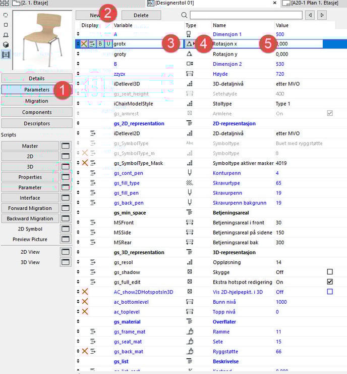Open the Details section
347x374 pixels.
coord(37,78)
